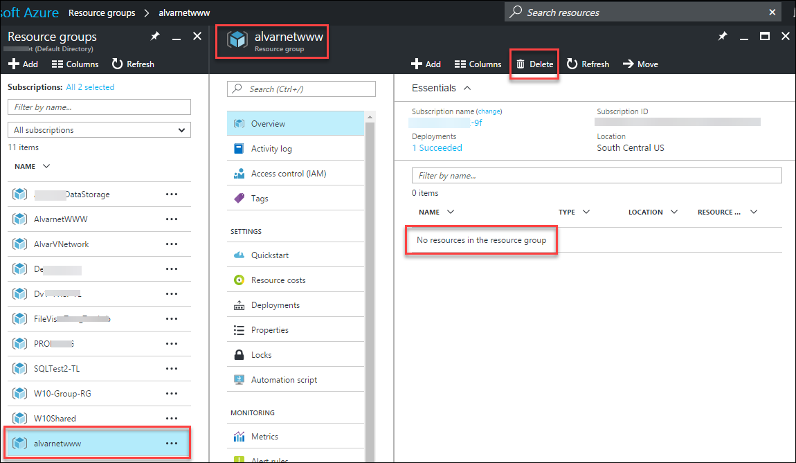The width and height of the screenshot is (796, 463).
Task: Open Metrics under Monitoring
Action: point(296,436)
